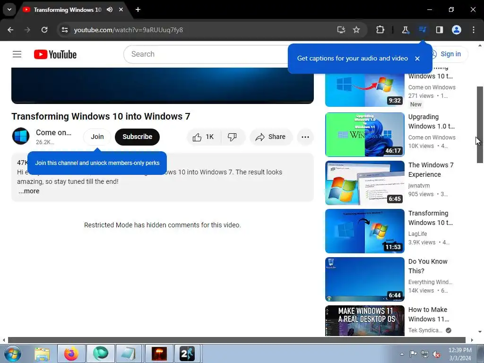
Task: Like the video with thumbs up
Action: (x=204, y=137)
